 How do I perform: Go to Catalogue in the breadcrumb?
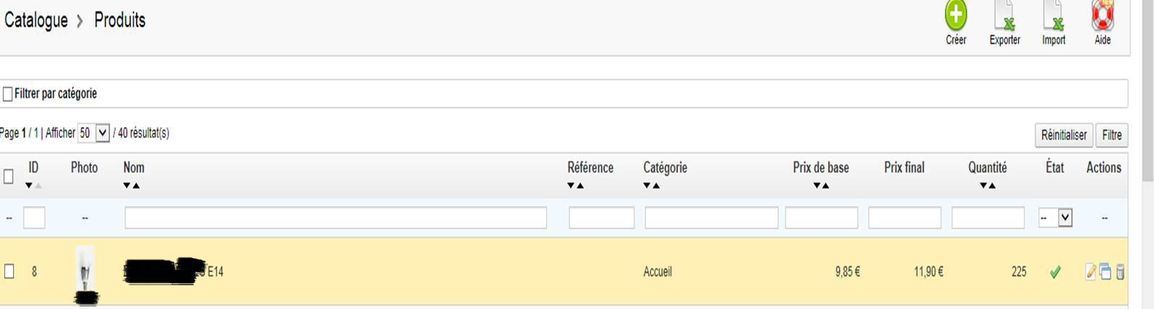[35, 20]
